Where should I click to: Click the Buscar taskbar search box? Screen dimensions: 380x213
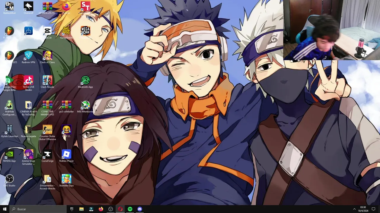(38, 209)
